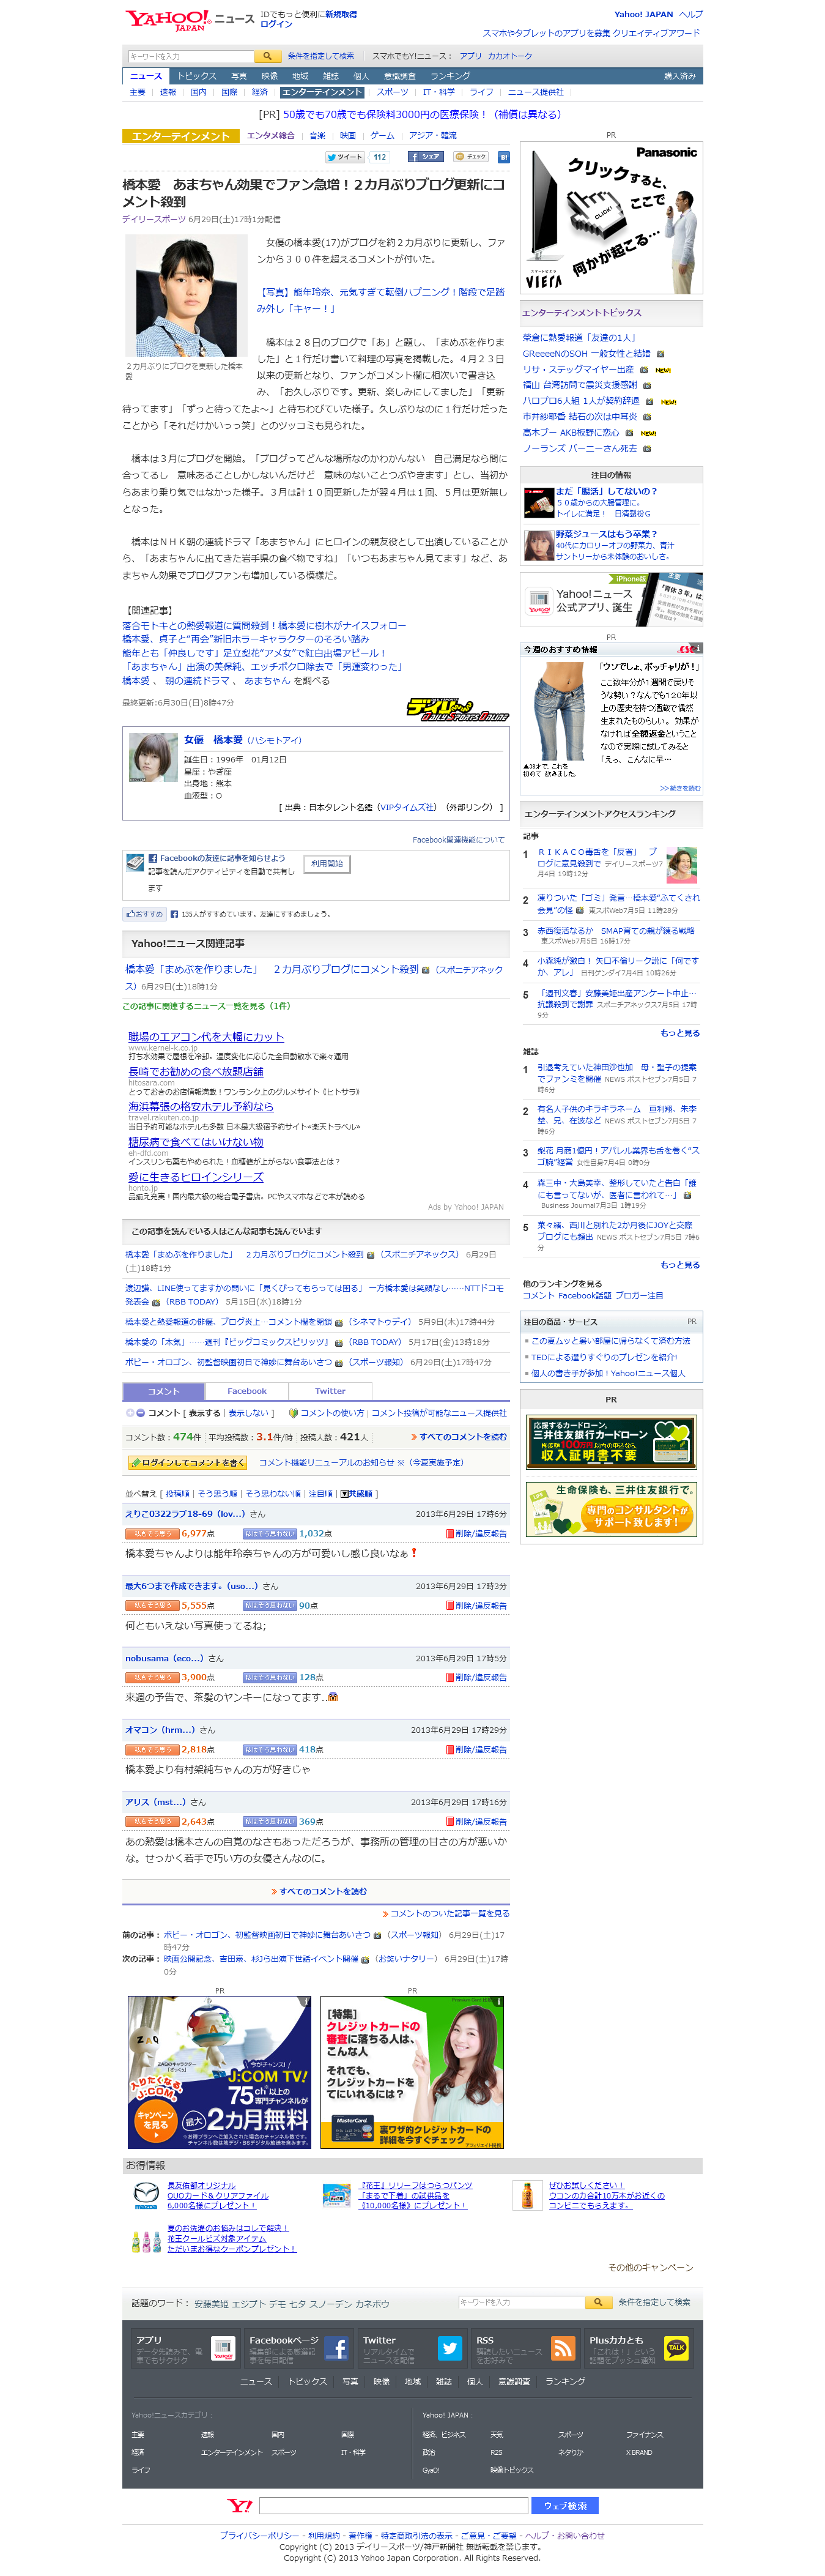Click 私もそう思う on the 5,555点 comment
Image resolution: width=825 pixels, height=2576 pixels.
(152, 1605)
